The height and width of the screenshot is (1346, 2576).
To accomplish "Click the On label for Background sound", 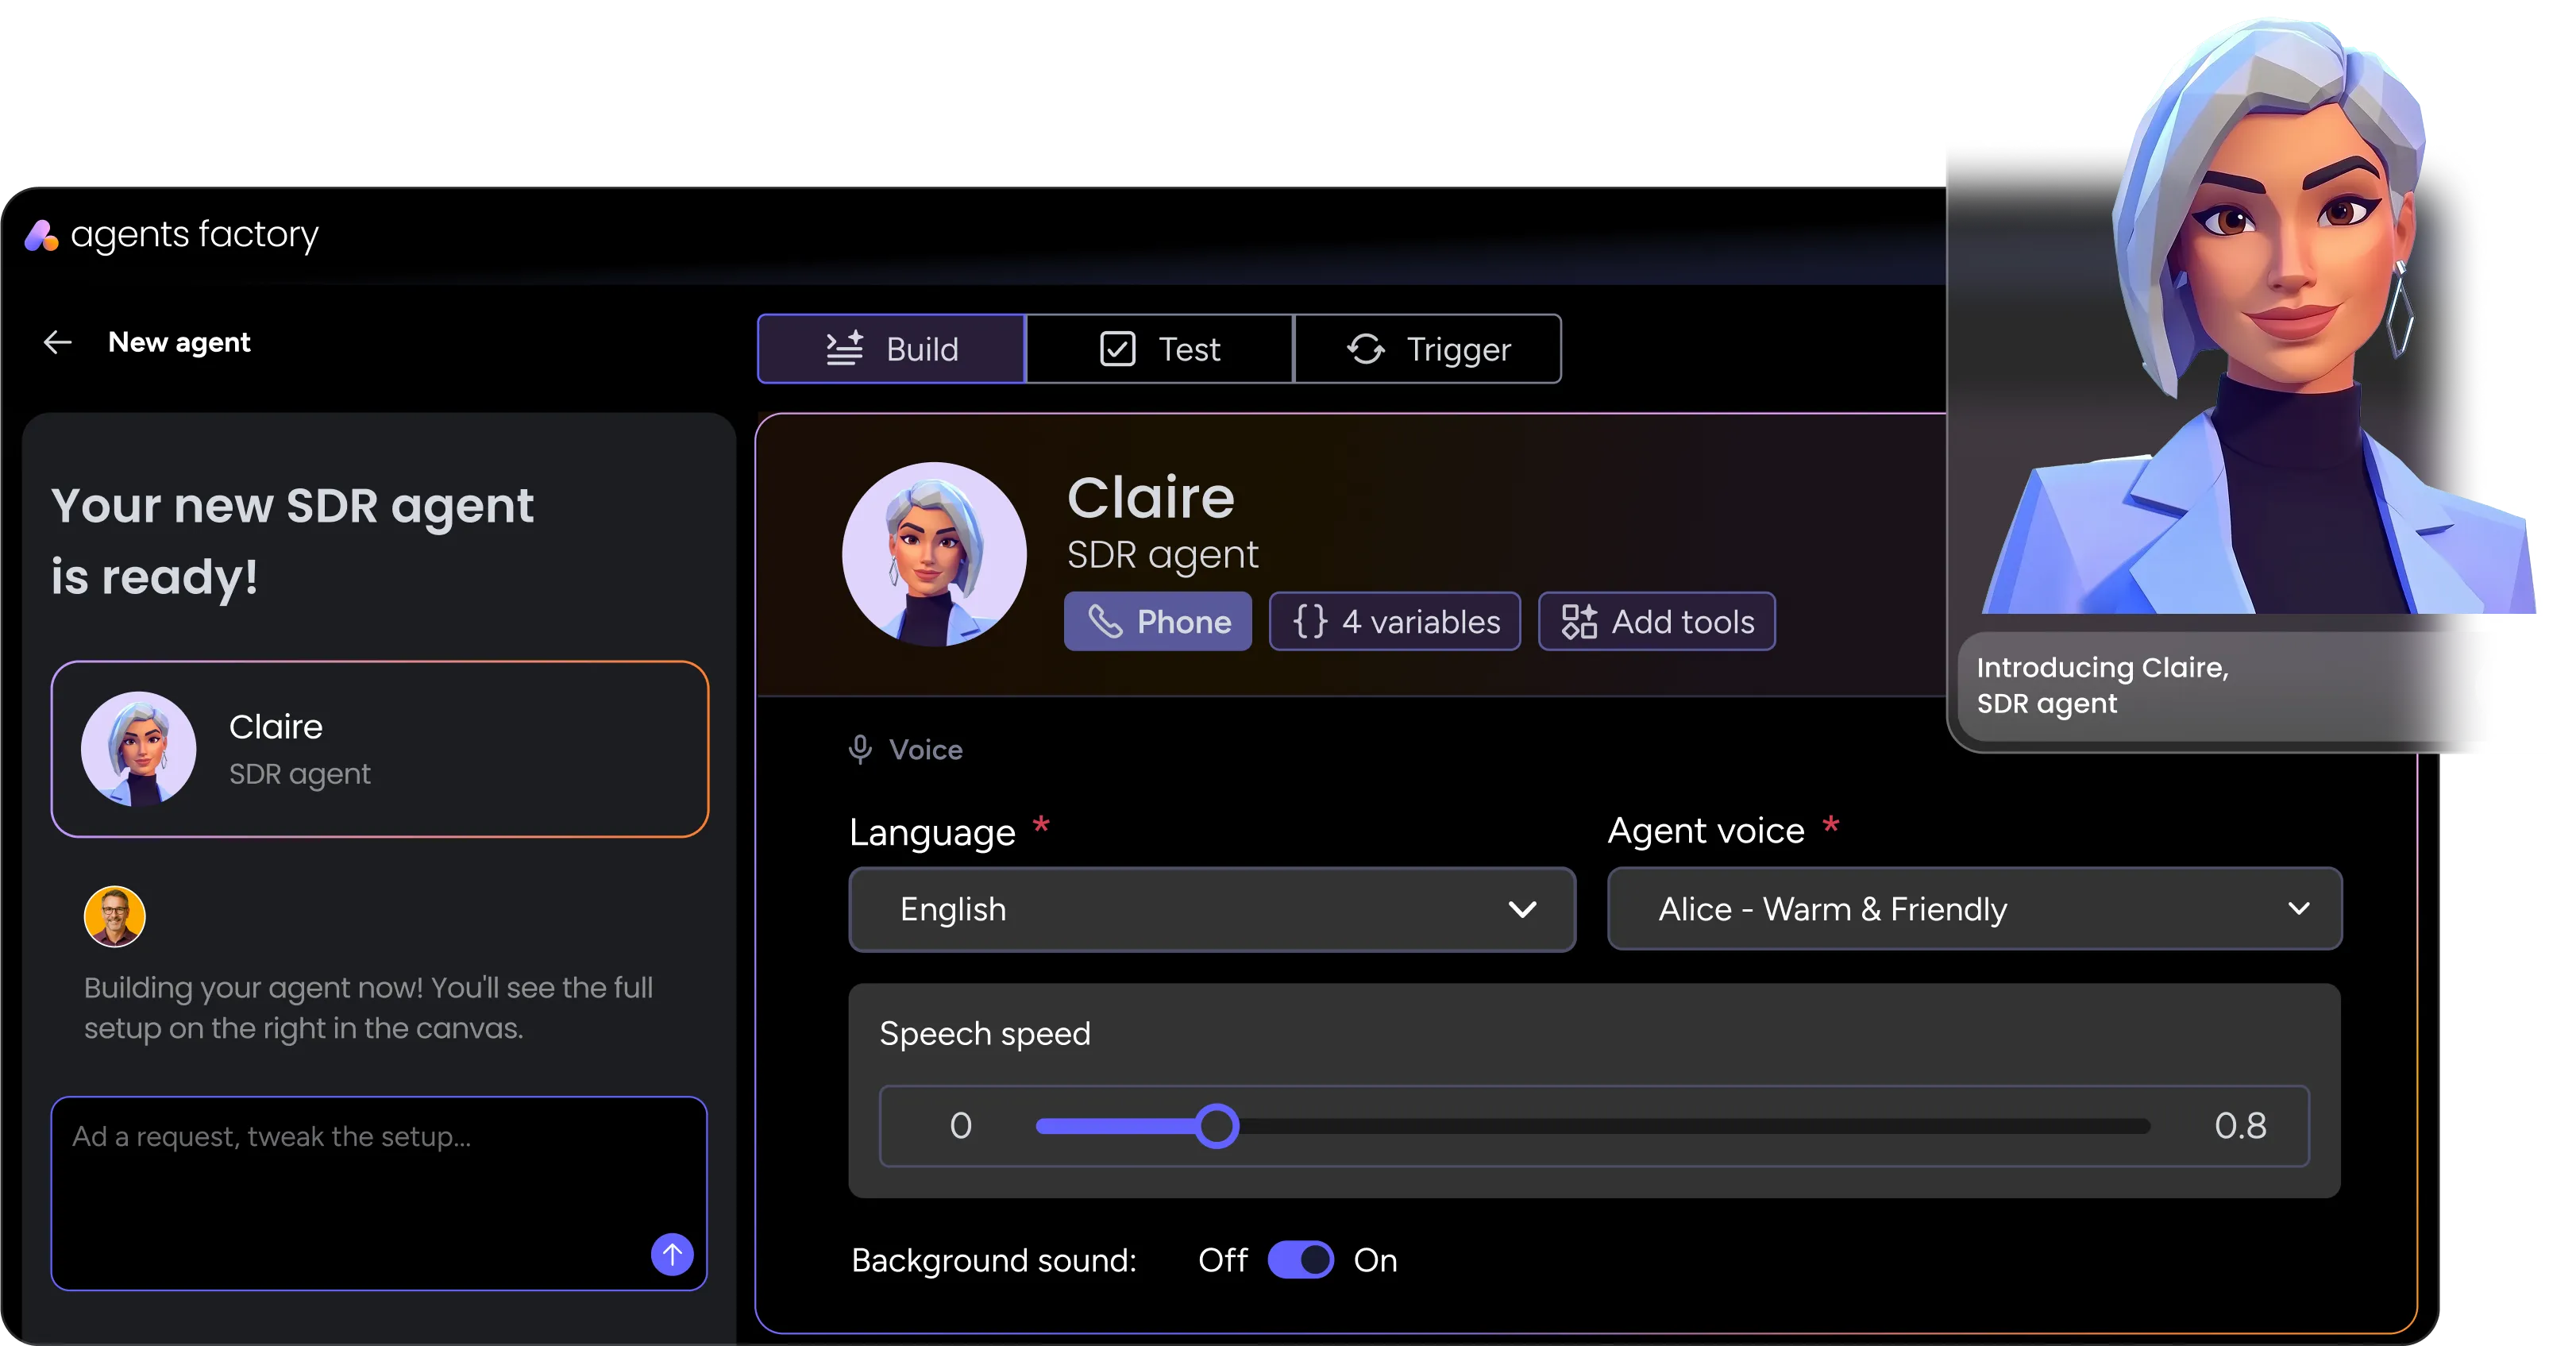I will [1375, 1260].
